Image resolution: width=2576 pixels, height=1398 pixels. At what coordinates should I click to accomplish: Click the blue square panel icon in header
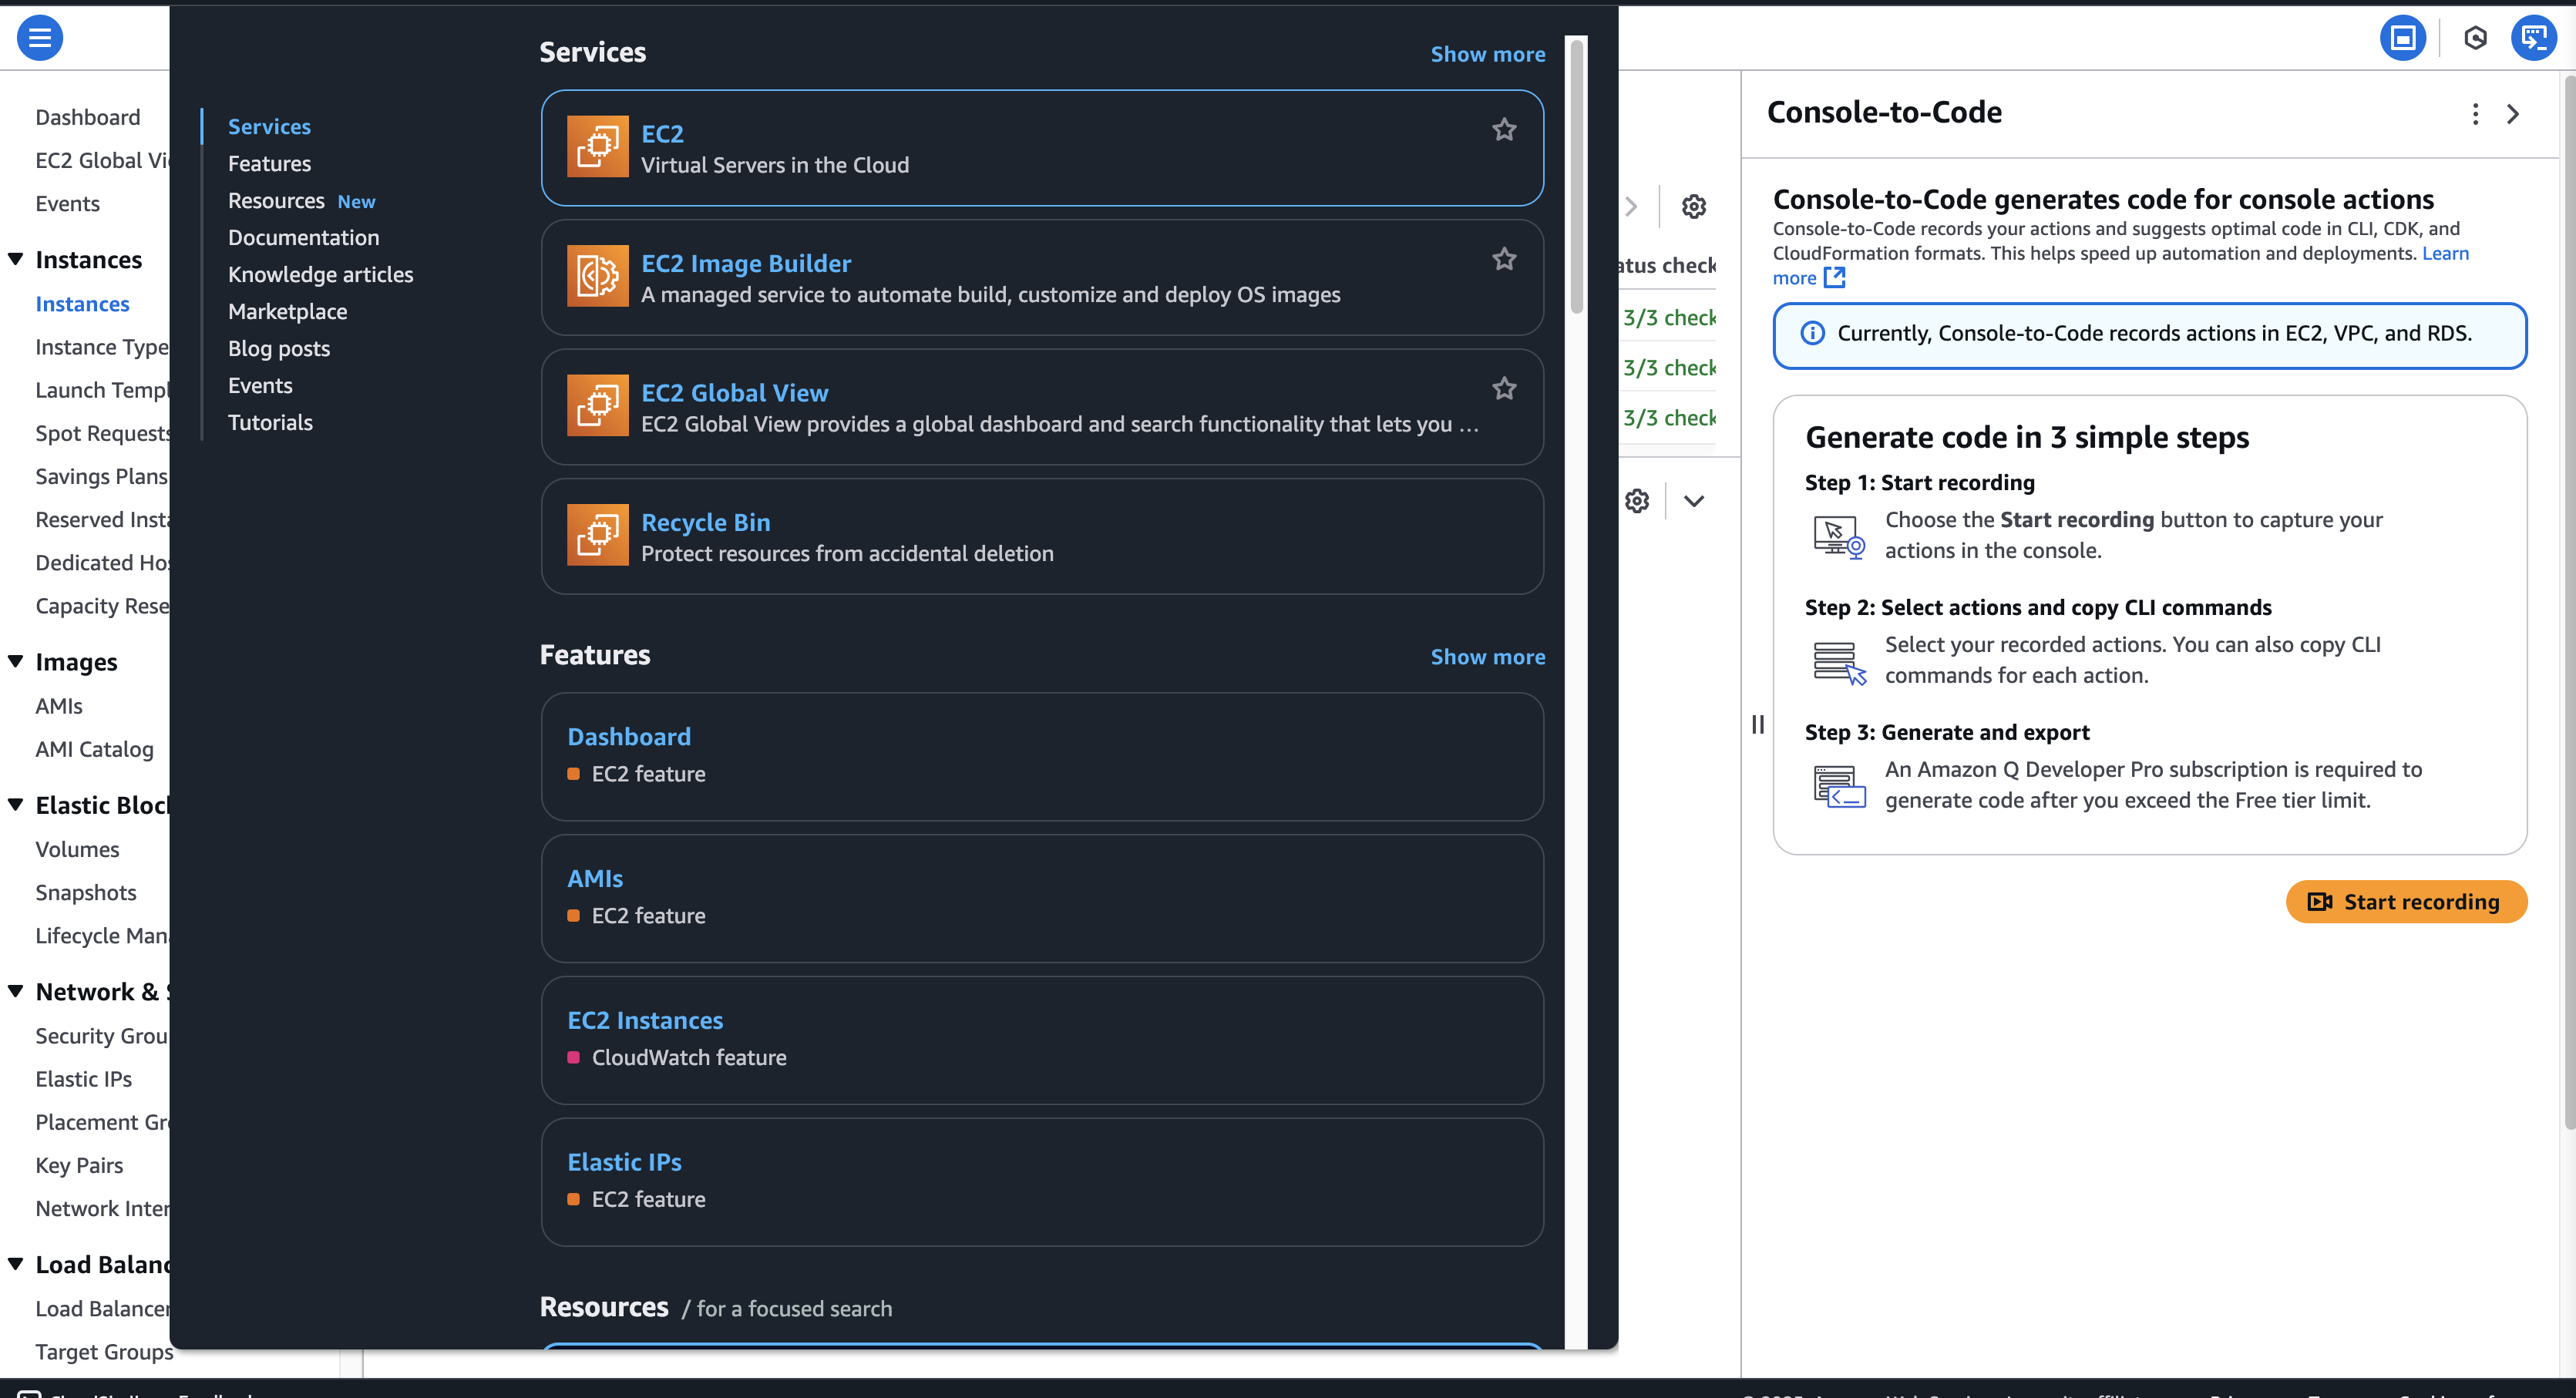[2402, 38]
